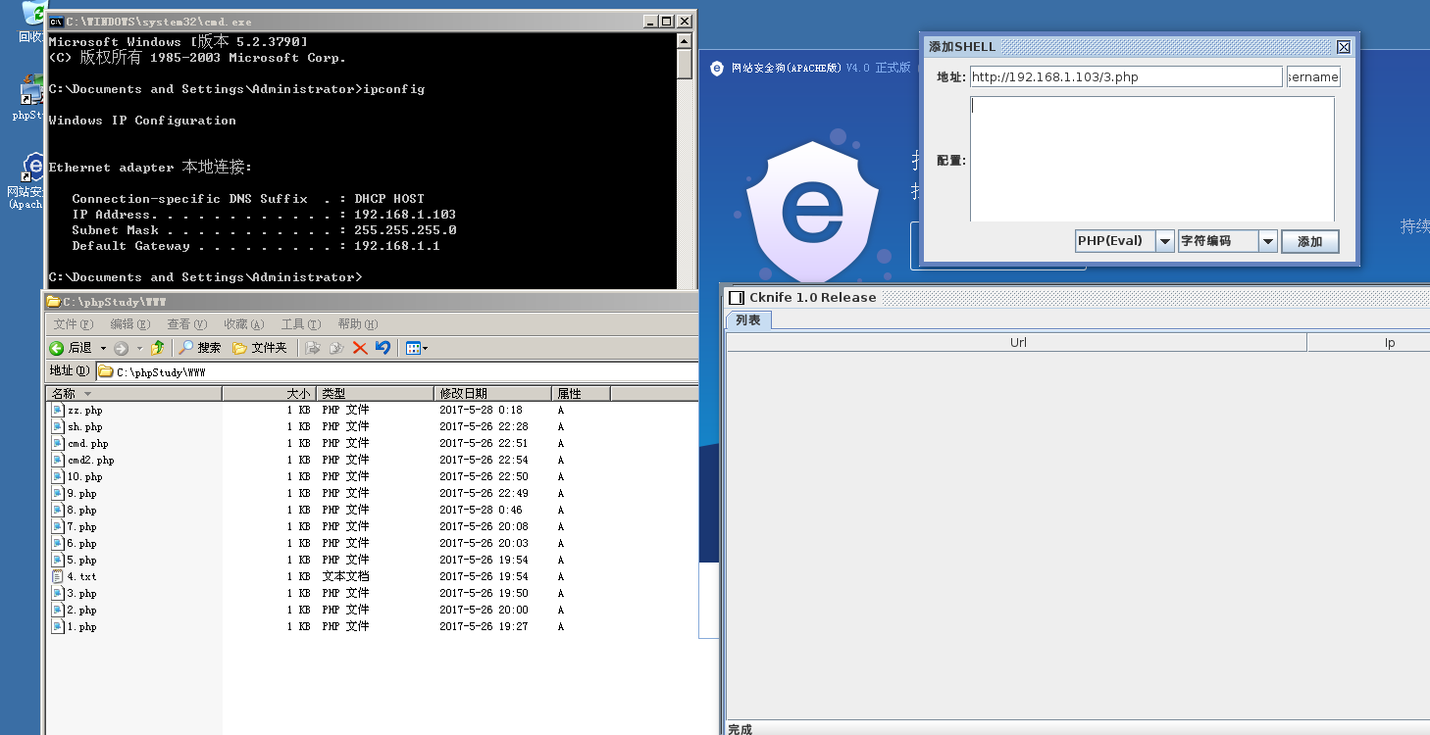Select the sh.php file icon
Image resolution: width=1430 pixels, height=735 pixels.
(58, 427)
